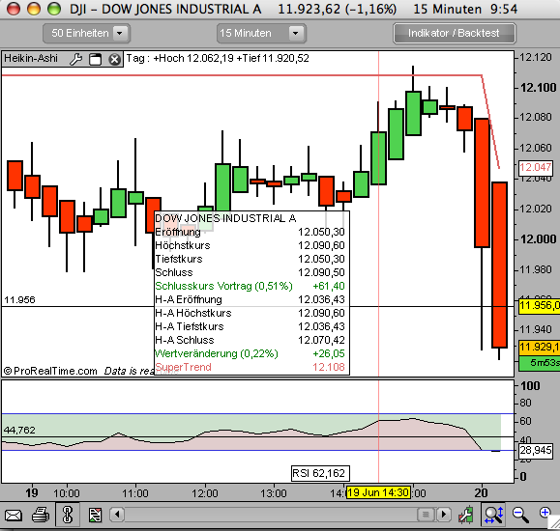The height and width of the screenshot is (531, 560).
Task: Click the SuperTrend 12.108 tooltip row
Action: (250, 367)
